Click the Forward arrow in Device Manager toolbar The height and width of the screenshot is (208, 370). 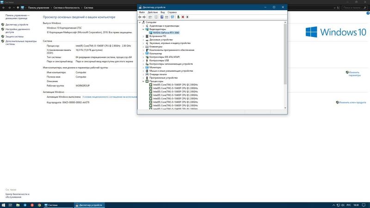tap(144, 17)
